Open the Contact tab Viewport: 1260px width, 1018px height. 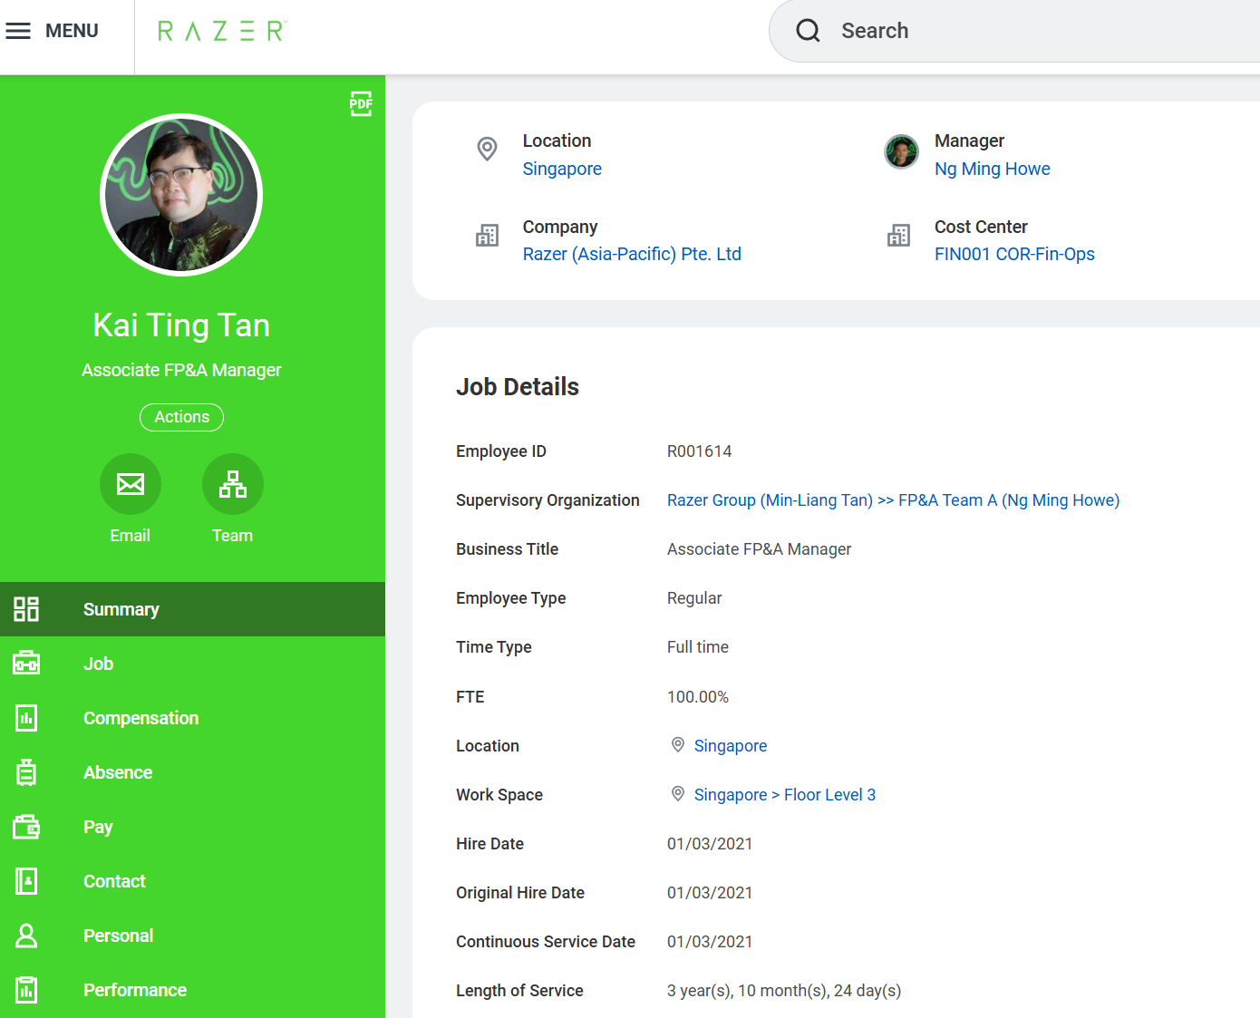coord(192,881)
